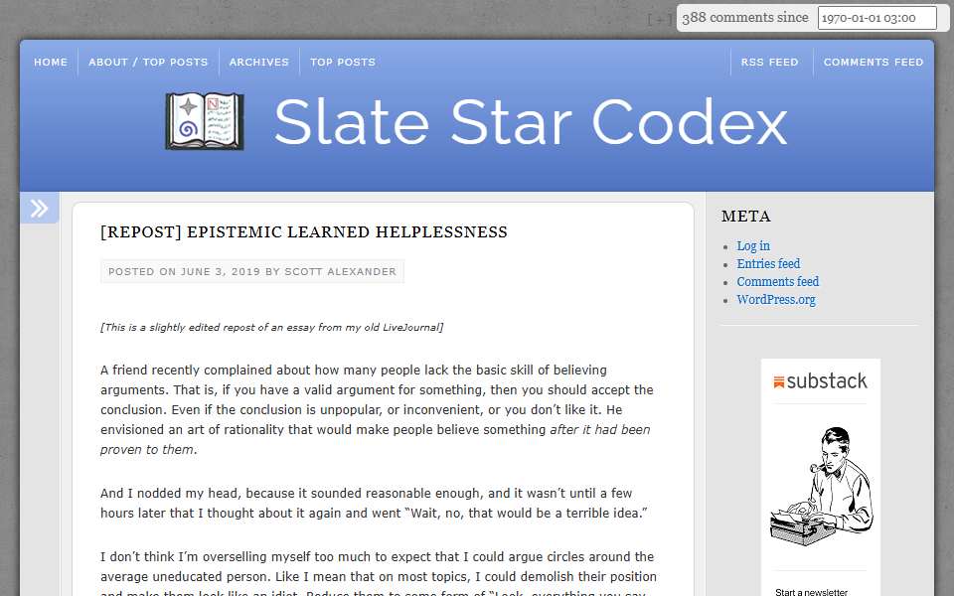Click the post date June 3, 2019
Image resolution: width=954 pixels, height=596 pixels.
tap(221, 272)
